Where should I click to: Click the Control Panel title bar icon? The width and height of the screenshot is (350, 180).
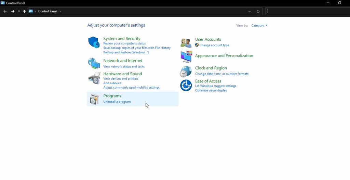[x=3, y=3]
